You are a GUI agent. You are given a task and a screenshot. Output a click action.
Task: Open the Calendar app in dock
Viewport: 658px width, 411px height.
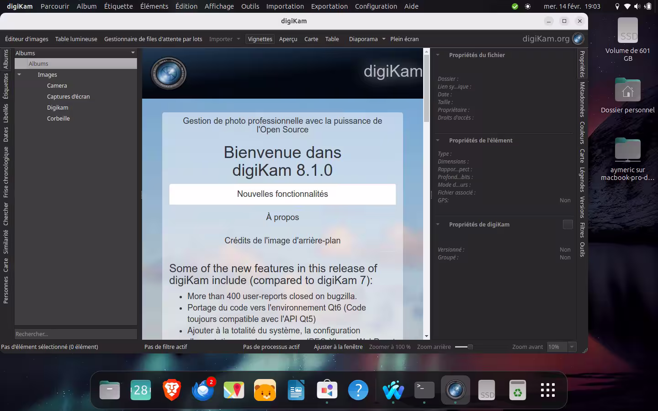pos(141,390)
